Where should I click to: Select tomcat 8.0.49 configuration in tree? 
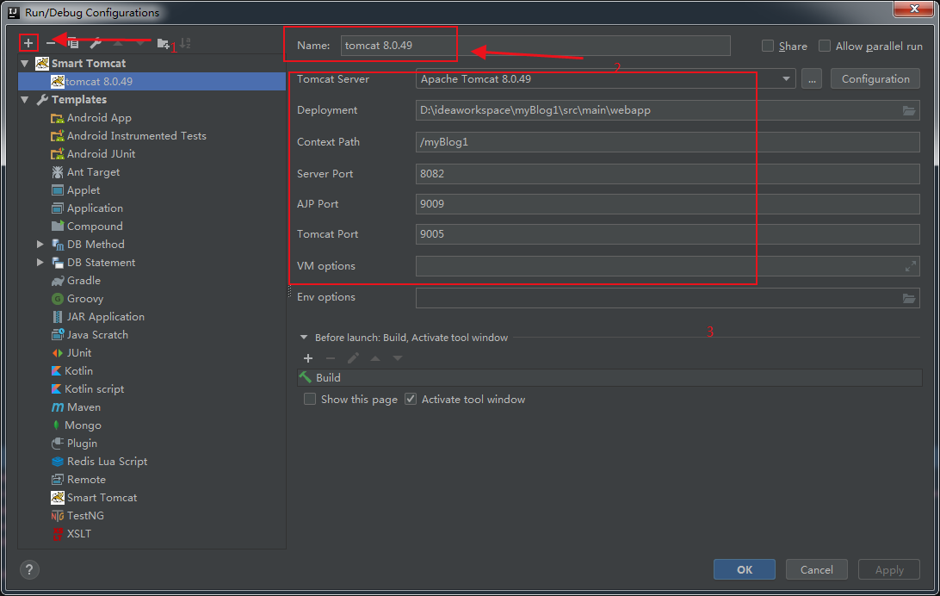coord(152,82)
